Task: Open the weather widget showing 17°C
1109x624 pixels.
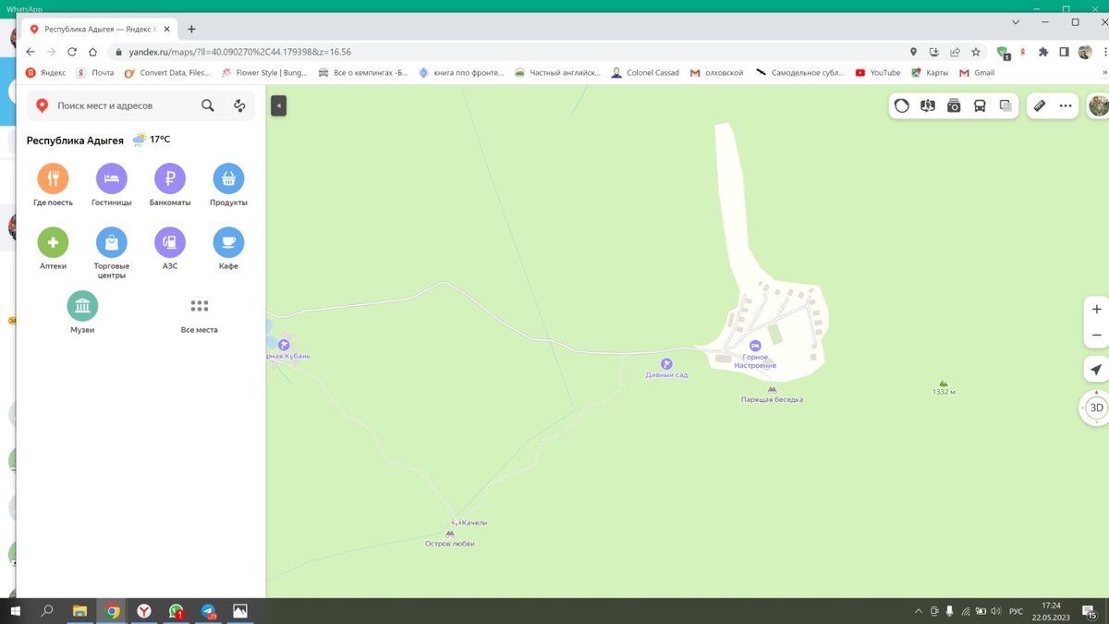Action: 151,140
